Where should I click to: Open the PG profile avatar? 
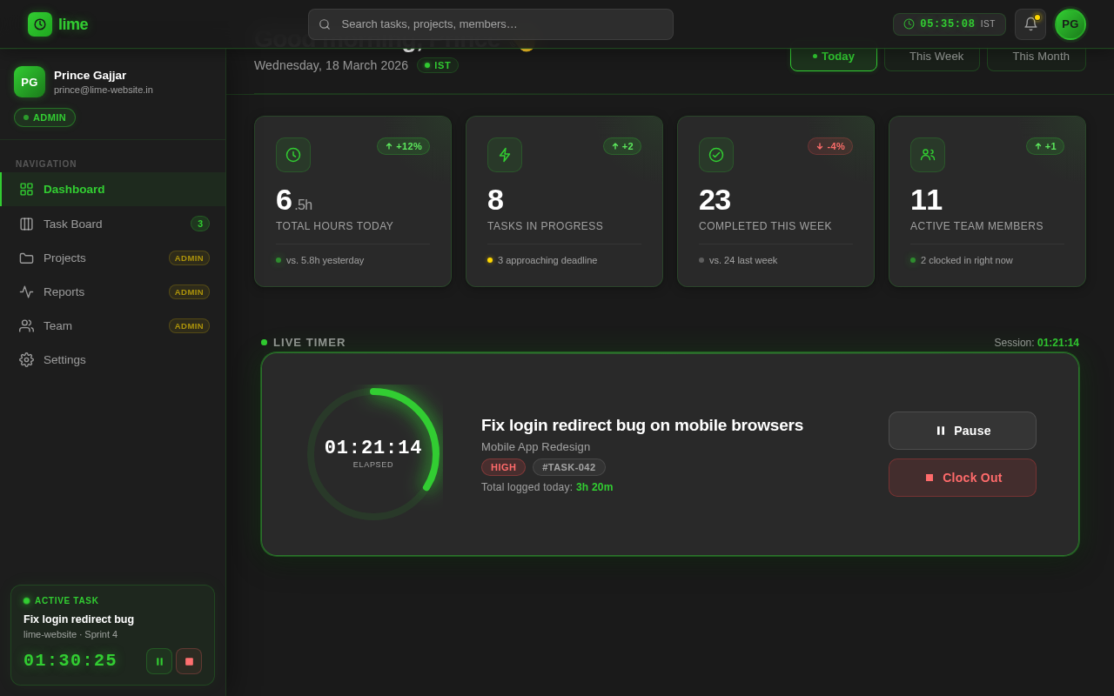1070,24
